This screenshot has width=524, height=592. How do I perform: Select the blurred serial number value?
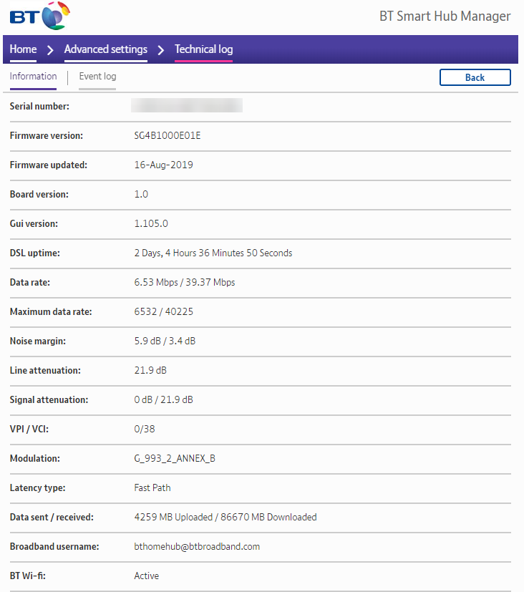(187, 105)
